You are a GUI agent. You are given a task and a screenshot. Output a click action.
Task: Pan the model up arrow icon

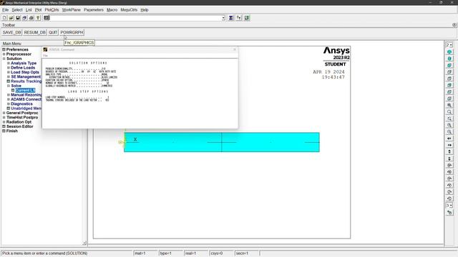(449, 152)
